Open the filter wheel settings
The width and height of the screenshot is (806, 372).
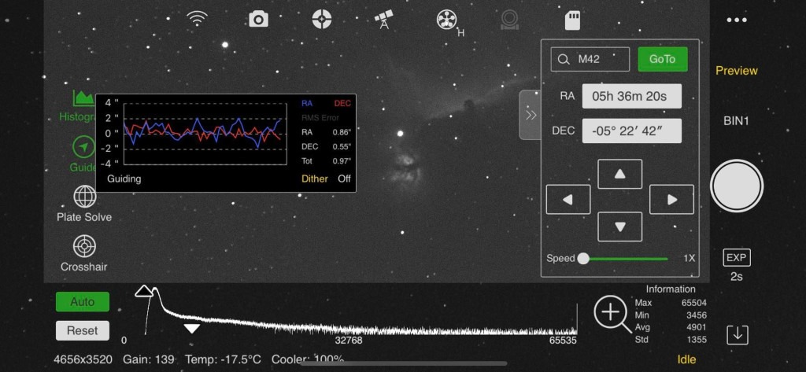447,20
